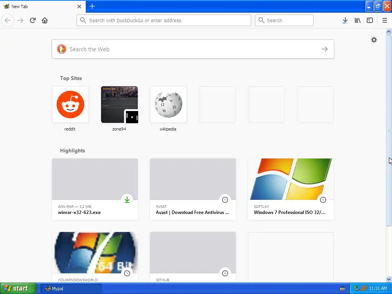
Task: Open the YouWindowsWorld highlight thumbnail
Action: point(95,253)
